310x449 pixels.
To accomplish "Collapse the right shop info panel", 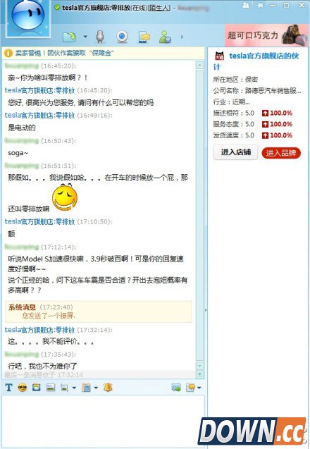I will pyautogui.click(x=206, y=310).
